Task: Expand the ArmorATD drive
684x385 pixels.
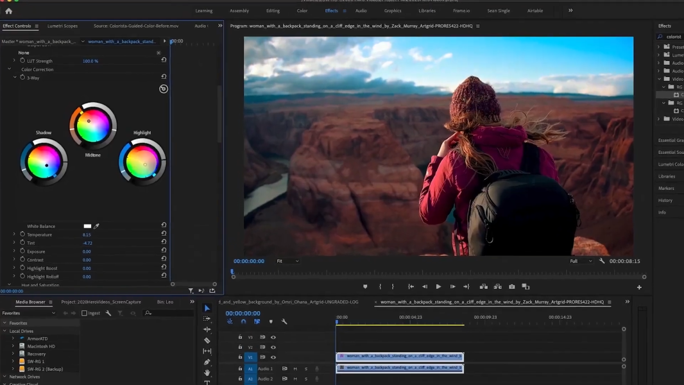Action: pos(13,338)
